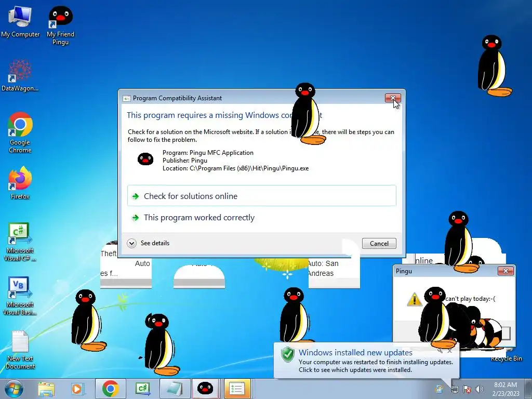Choose Check for solutions online
Image resolution: width=532 pixels, height=399 pixels.
point(262,196)
